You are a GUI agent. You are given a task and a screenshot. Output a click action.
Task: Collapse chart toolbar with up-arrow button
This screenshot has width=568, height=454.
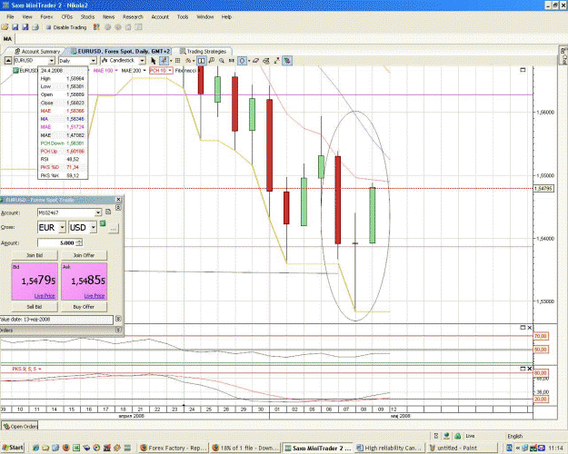pyautogui.click(x=7, y=61)
